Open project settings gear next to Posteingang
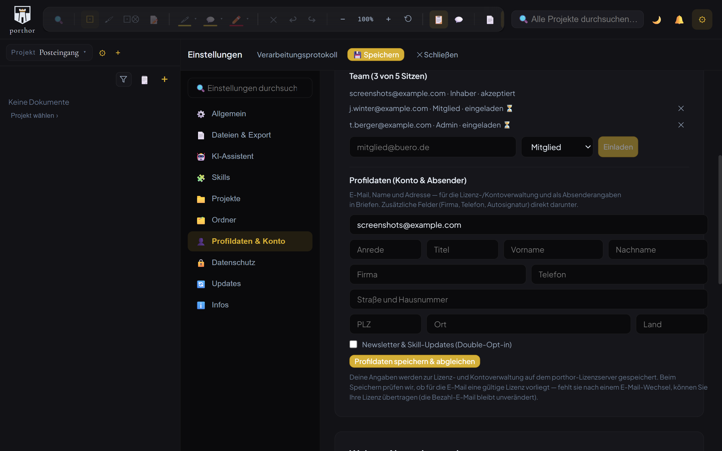This screenshot has width=722, height=451. coord(102,53)
